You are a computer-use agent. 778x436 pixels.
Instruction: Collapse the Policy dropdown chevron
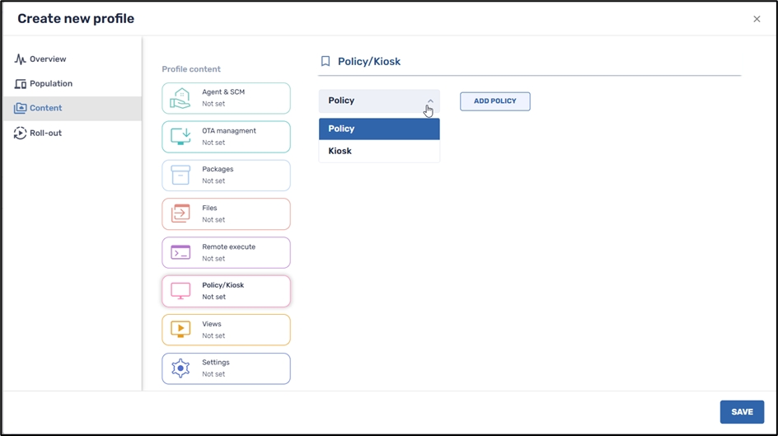[430, 101]
